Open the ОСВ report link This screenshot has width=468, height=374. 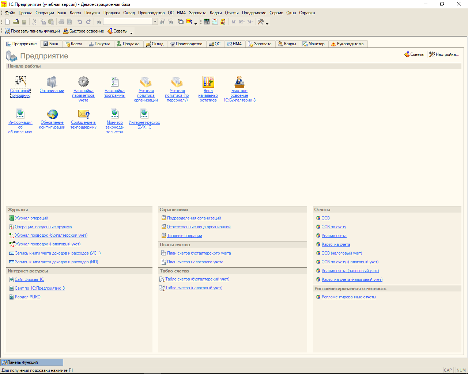click(326, 218)
